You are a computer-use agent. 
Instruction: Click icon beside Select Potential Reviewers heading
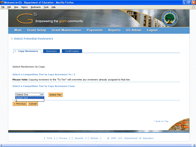pyautogui.click(x=12, y=39)
